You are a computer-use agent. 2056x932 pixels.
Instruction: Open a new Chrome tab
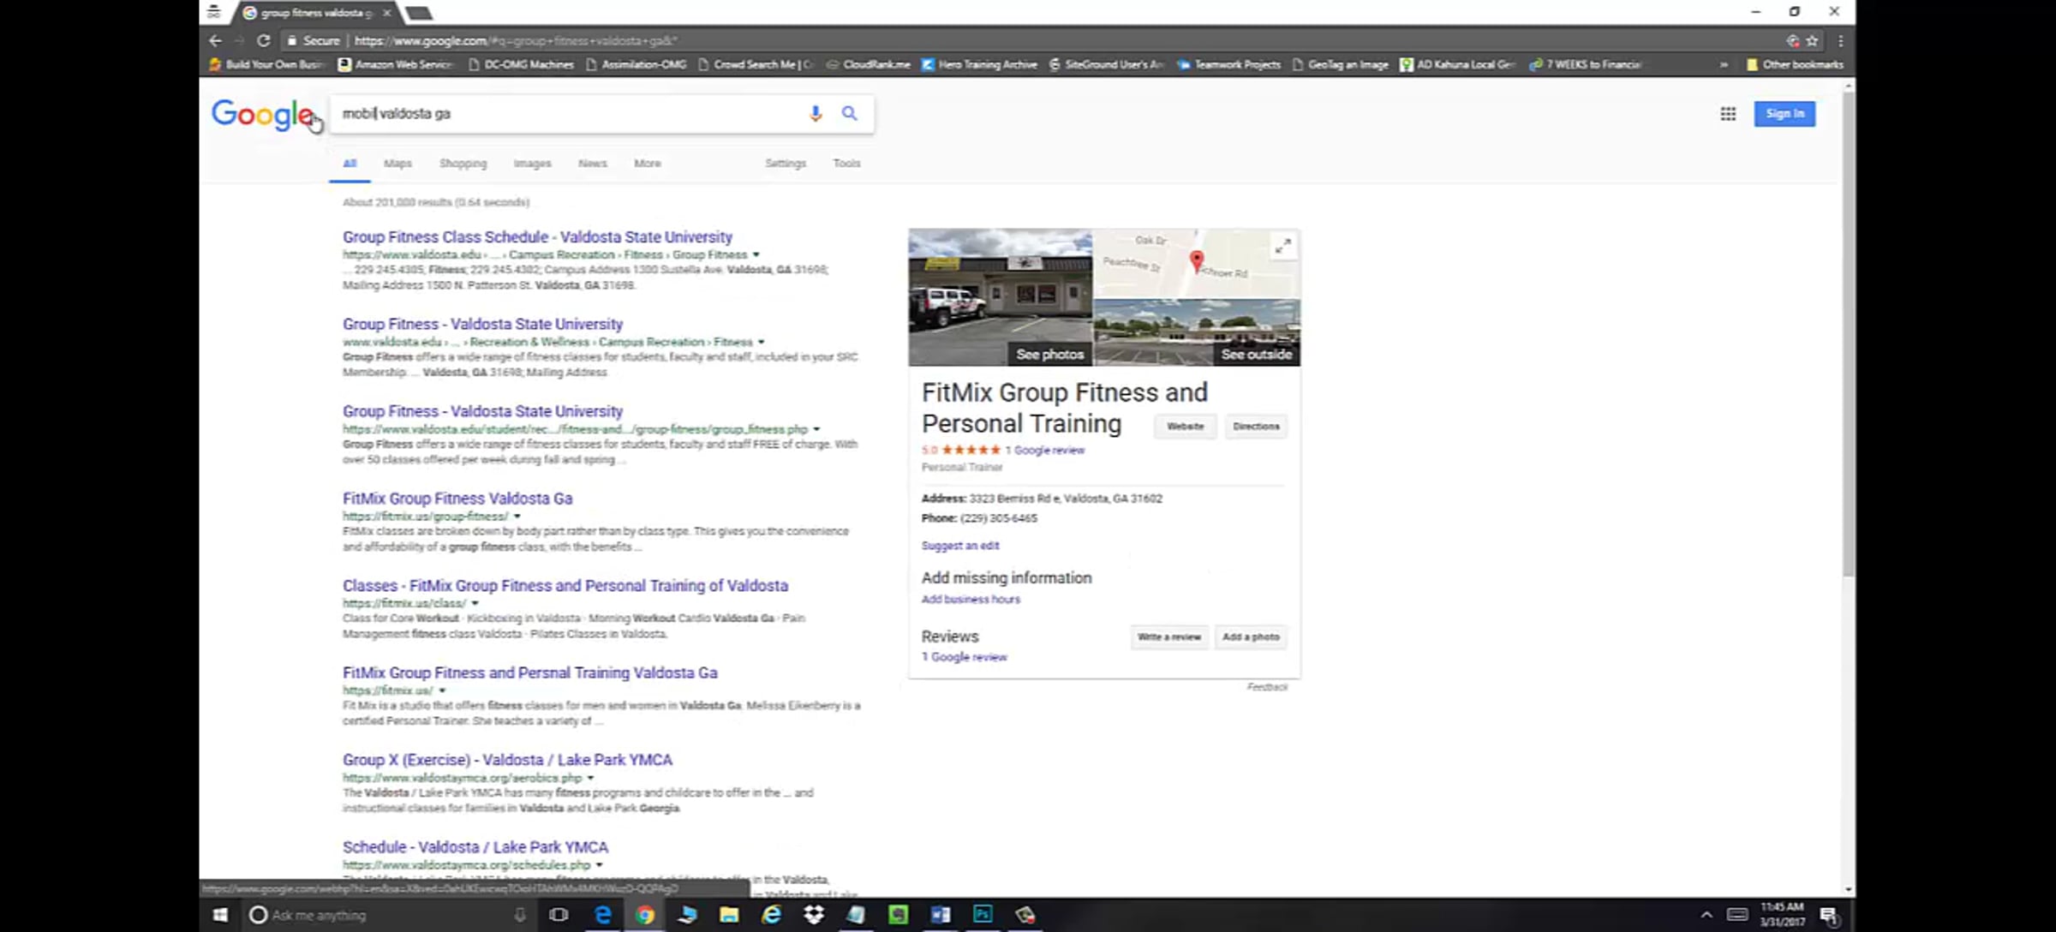(x=419, y=13)
